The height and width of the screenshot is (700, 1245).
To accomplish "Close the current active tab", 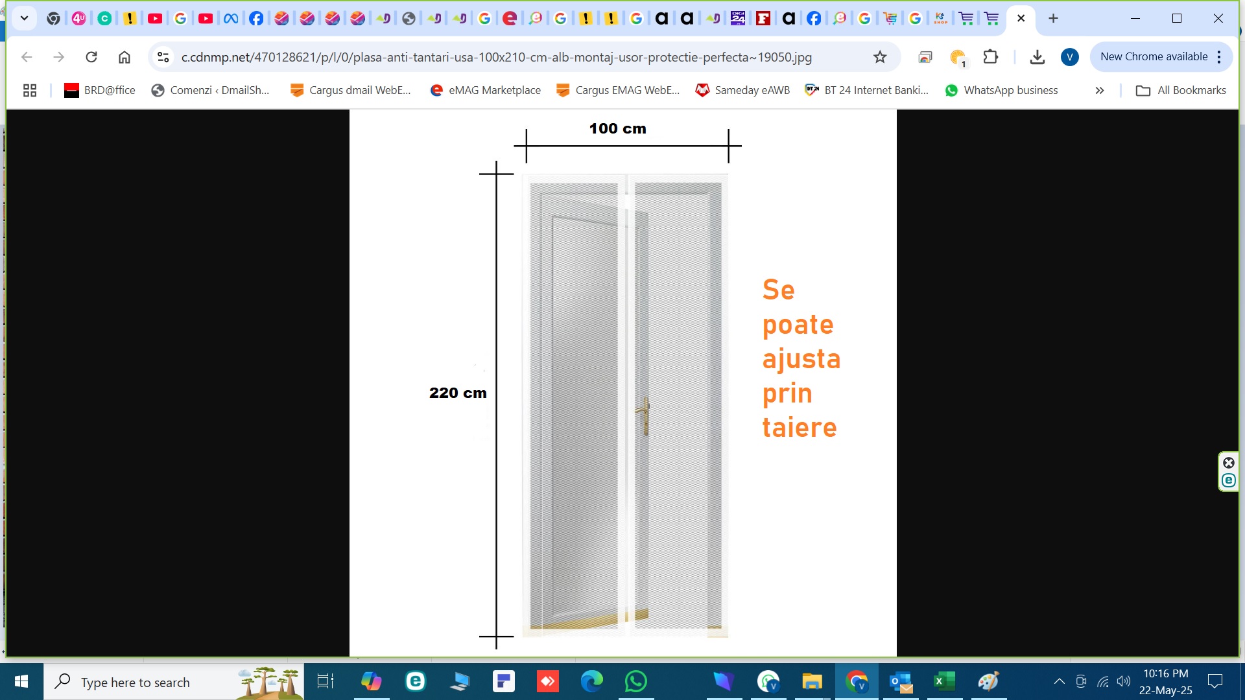I will 1021,18.
